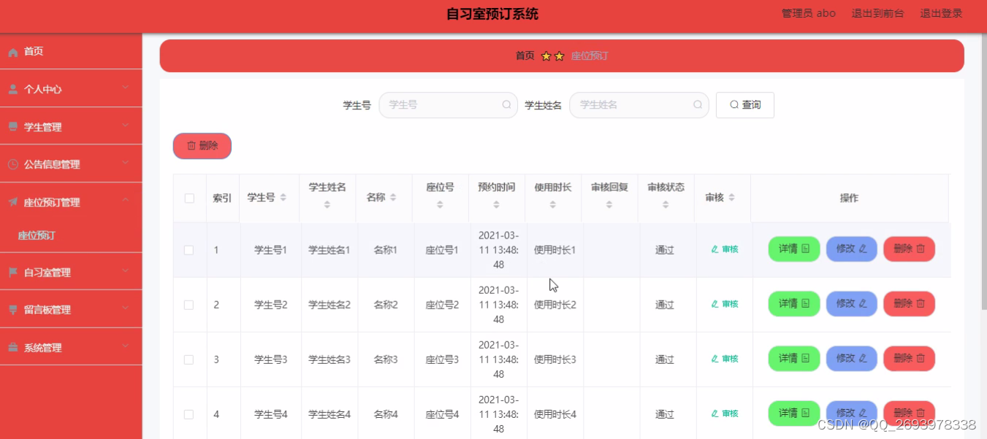The width and height of the screenshot is (987, 439).
Task: Open 详情 for row 3
Action: [794, 358]
